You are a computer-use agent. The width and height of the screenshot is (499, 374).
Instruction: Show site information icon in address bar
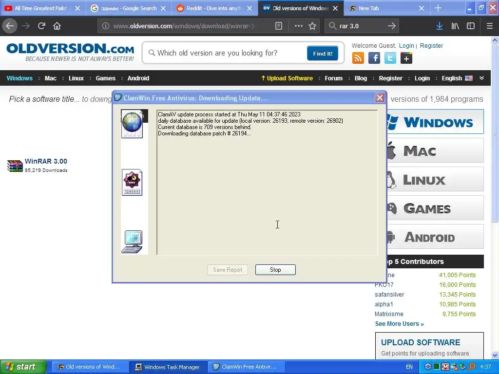coord(106,26)
